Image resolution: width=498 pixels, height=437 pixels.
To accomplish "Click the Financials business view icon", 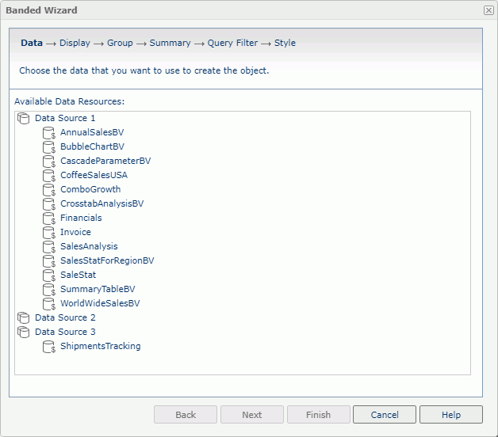I will pyautogui.click(x=49, y=218).
